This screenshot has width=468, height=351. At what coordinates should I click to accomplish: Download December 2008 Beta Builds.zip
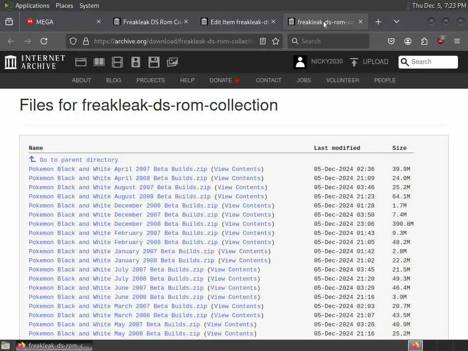(123, 224)
